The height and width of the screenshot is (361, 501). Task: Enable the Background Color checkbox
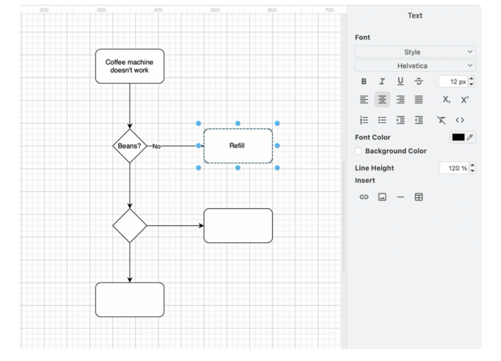tap(358, 151)
